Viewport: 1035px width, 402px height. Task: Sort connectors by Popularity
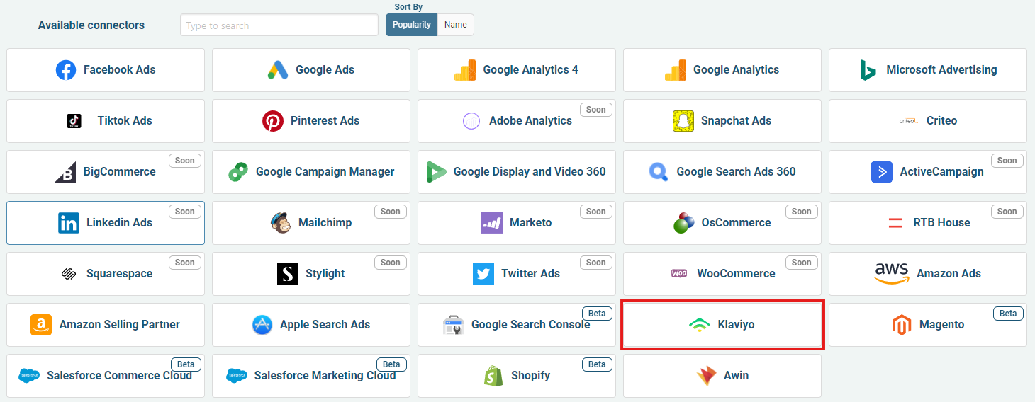[x=412, y=25]
